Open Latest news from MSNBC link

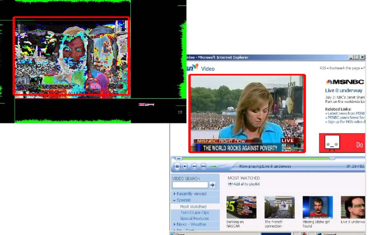346,113
